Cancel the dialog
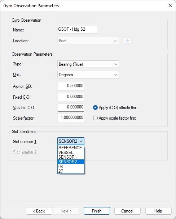The height and width of the screenshot is (219, 176). click(x=127, y=211)
